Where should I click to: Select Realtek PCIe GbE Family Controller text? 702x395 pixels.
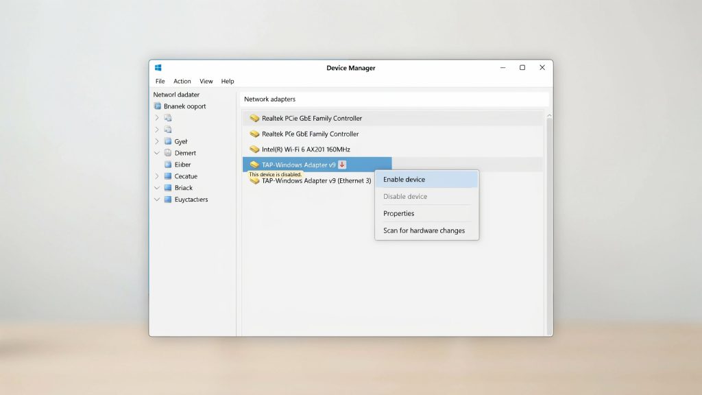click(312, 118)
